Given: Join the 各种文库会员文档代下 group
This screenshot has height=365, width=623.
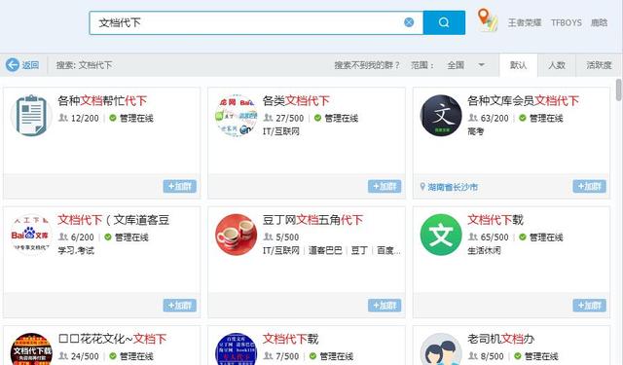Looking at the screenshot, I should click(589, 186).
